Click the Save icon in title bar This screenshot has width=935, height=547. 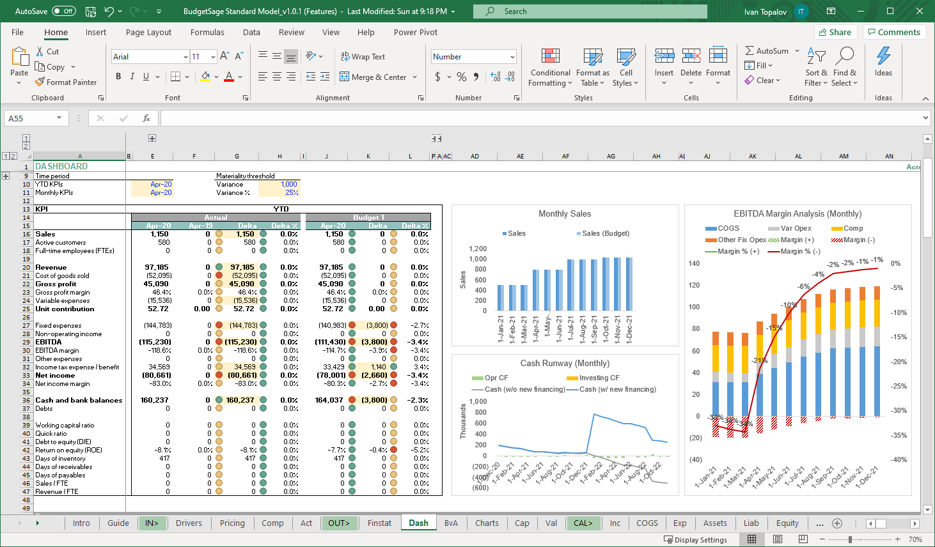pyautogui.click(x=90, y=12)
